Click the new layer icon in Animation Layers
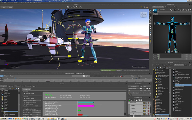 pos(129,100)
